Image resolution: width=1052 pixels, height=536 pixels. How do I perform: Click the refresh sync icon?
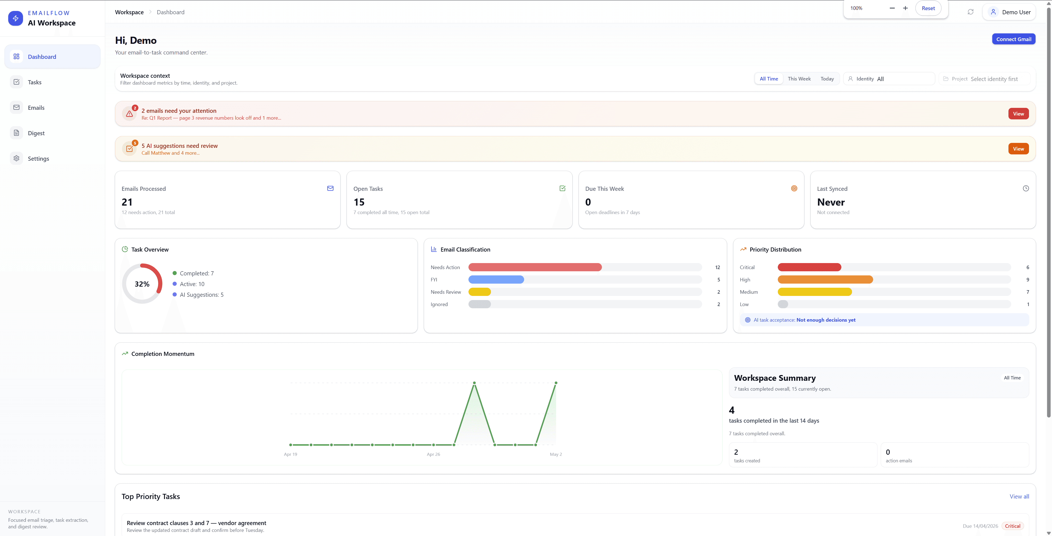(x=970, y=12)
